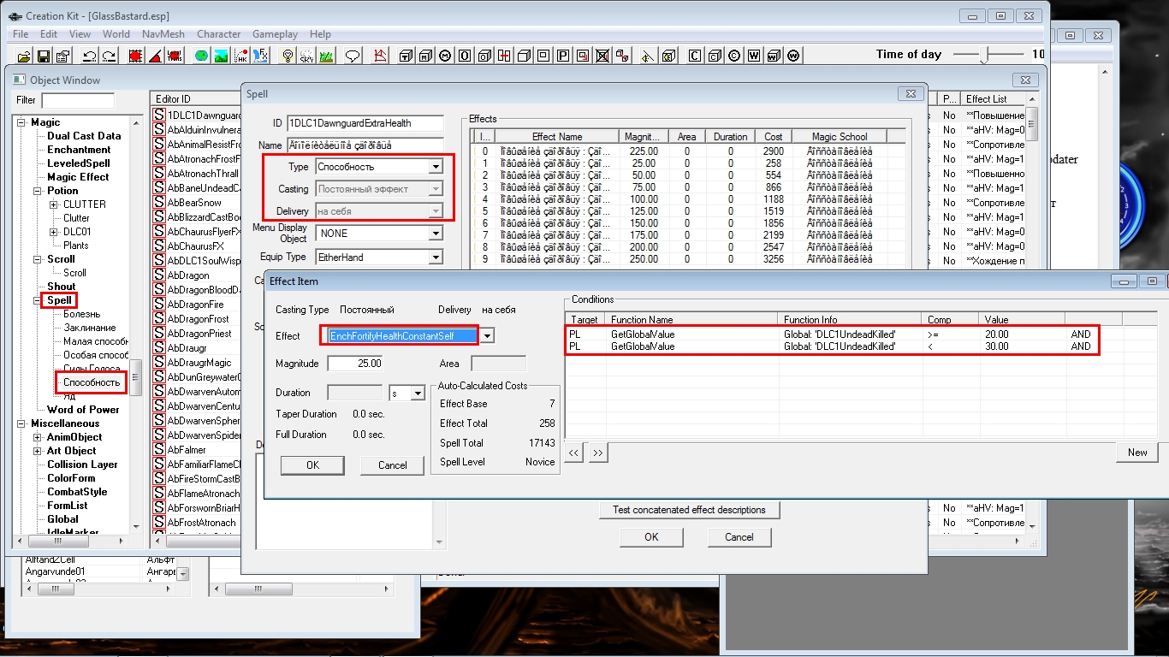Click the speech bubble dialogue icon

click(352, 56)
